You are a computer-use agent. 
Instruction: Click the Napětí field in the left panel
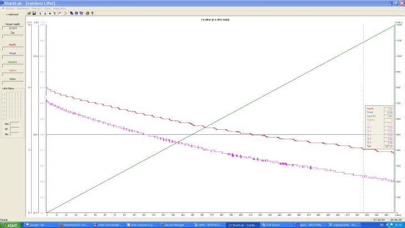click(x=13, y=49)
